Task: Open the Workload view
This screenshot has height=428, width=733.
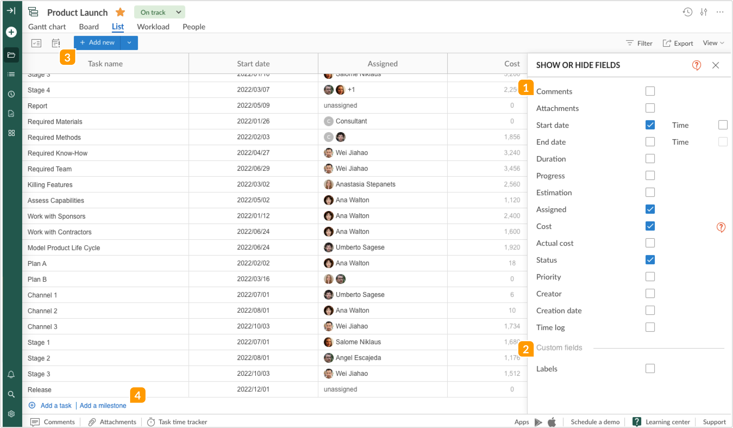Action: tap(153, 26)
